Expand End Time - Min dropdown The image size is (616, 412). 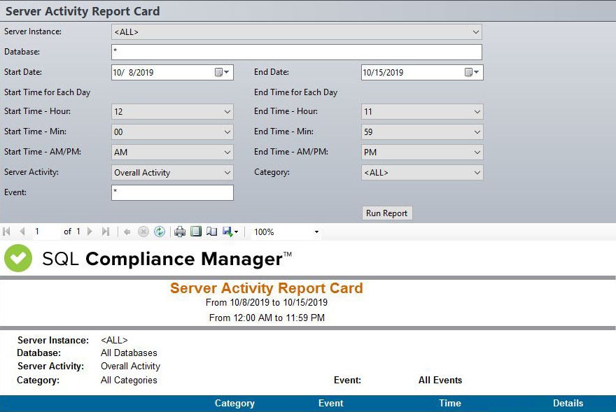(477, 132)
